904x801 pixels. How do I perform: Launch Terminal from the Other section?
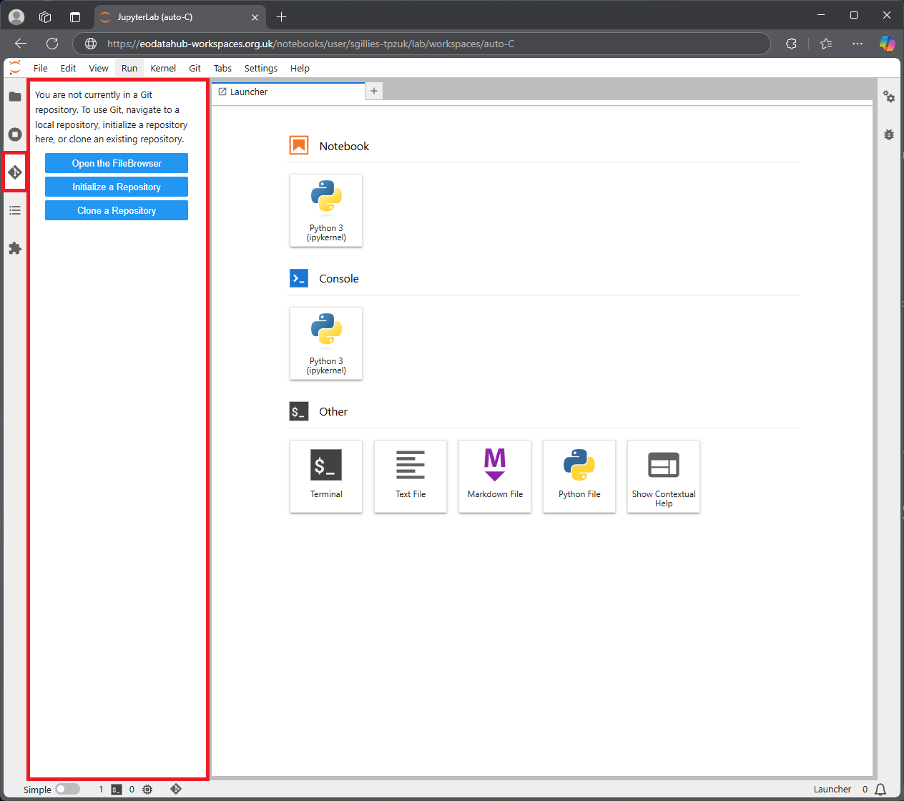(326, 476)
